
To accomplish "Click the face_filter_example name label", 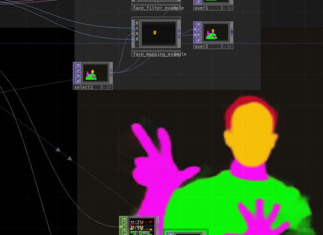I will 158,8.
